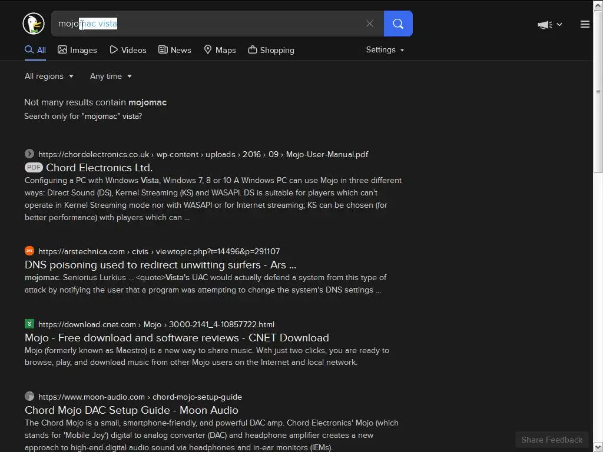Click the scrollbar down arrow
603x452 pixels.
598,447
